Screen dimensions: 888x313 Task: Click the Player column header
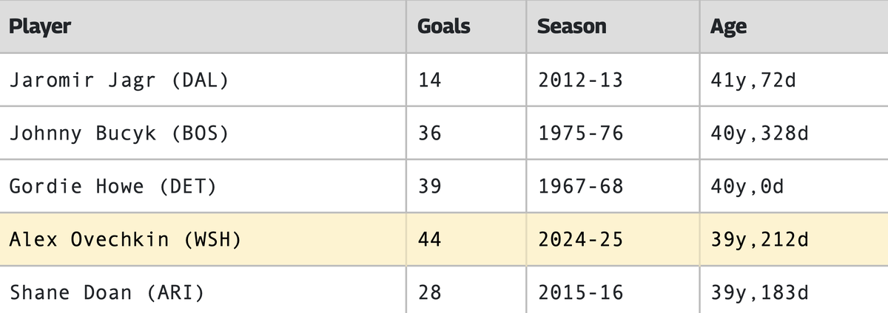40,27
